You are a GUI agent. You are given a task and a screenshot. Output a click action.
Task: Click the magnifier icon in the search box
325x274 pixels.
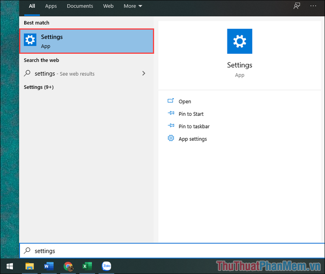pos(27,250)
